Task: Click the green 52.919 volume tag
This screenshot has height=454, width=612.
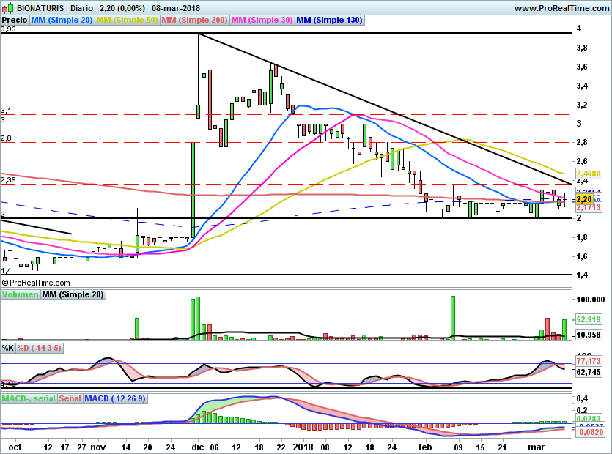Action: point(589,319)
